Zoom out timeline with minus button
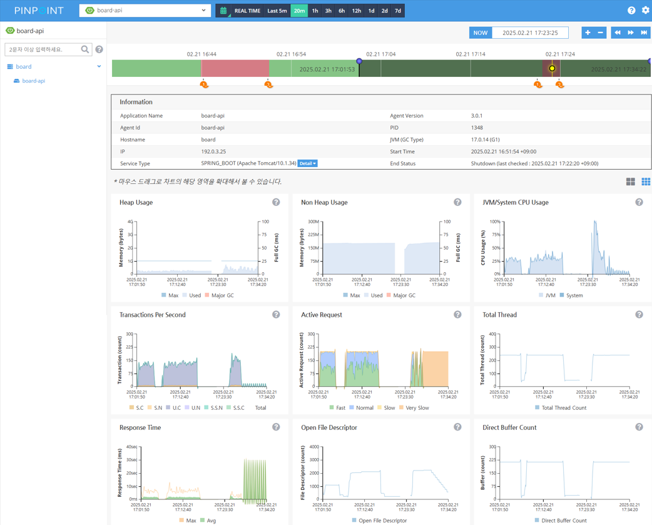Screen dimensions: 652x525 click(x=601, y=33)
